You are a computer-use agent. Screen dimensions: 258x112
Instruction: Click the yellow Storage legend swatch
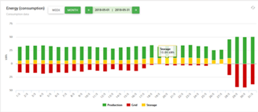pyautogui.click(x=143, y=105)
